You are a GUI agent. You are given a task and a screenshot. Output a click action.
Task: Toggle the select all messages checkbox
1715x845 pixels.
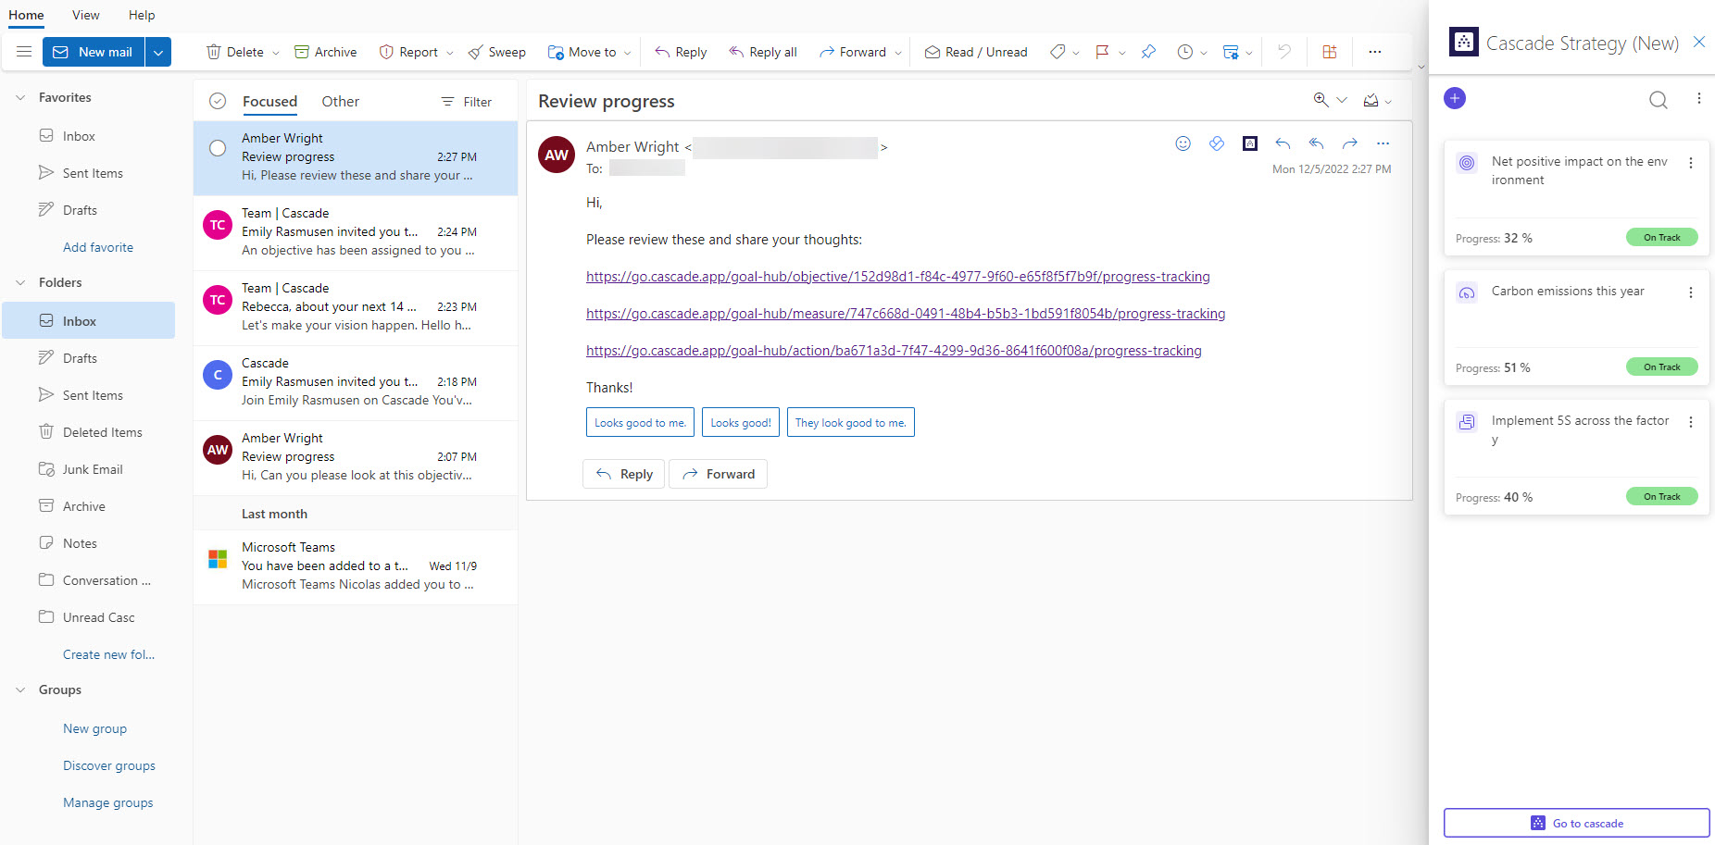click(217, 100)
